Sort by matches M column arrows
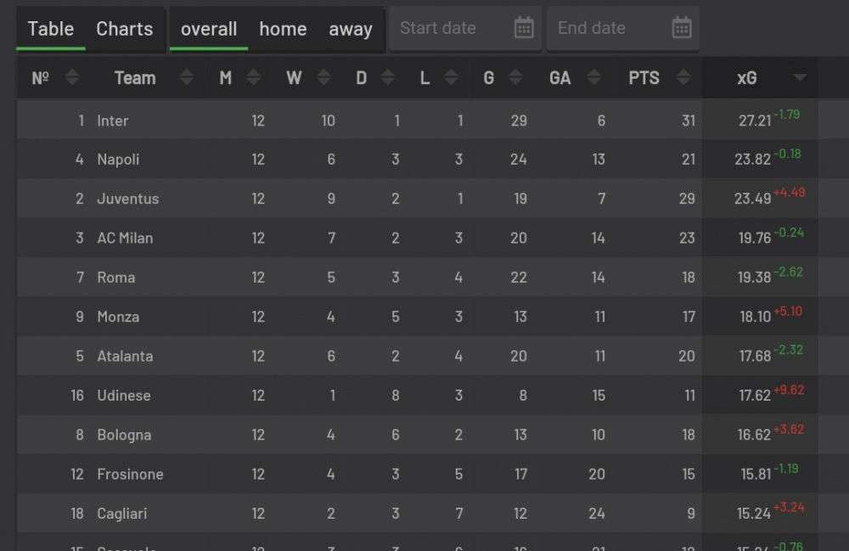This screenshot has height=551, width=849. 253,78
